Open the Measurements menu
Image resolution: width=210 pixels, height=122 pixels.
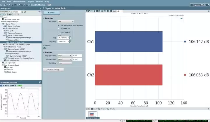[x=20, y=2]
